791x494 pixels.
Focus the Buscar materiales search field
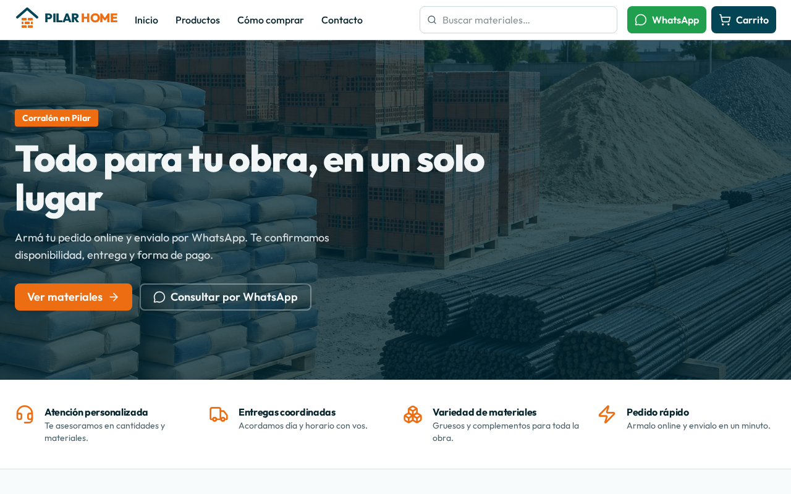518,20
